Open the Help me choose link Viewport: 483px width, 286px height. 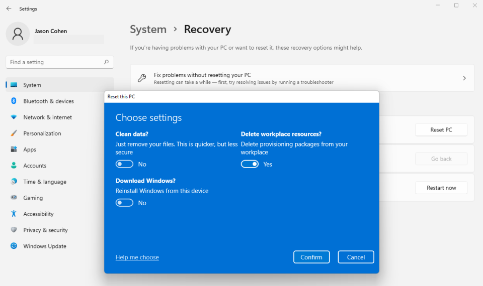point(137,257)
